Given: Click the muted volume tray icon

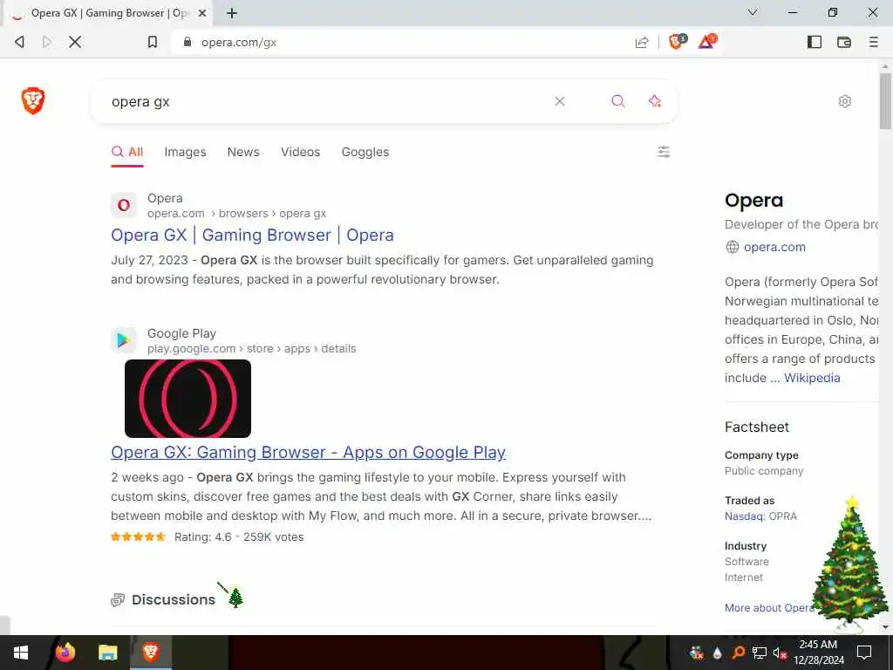Looking at the screenshot, I should 780,653.
